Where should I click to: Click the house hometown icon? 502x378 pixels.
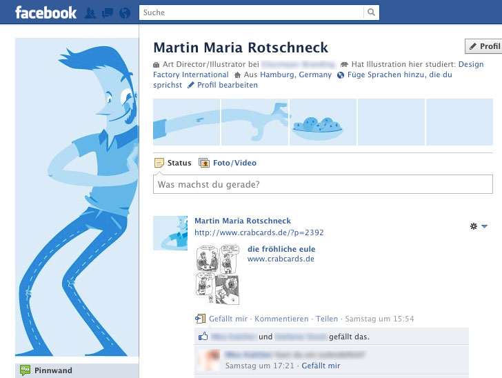pos(237,75)
